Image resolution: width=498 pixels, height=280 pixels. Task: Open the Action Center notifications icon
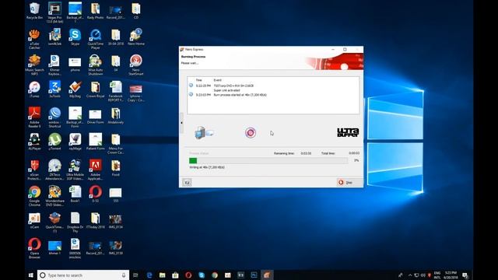465,275
